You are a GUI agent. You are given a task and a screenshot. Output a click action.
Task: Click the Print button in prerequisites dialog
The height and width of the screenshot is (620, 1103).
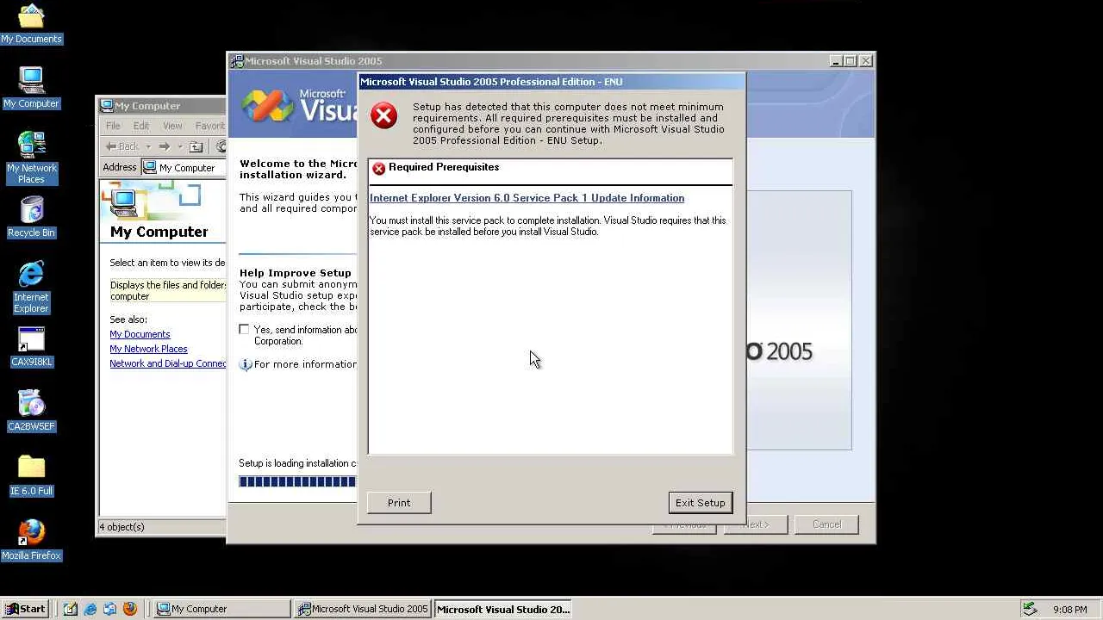click(399, 503)
